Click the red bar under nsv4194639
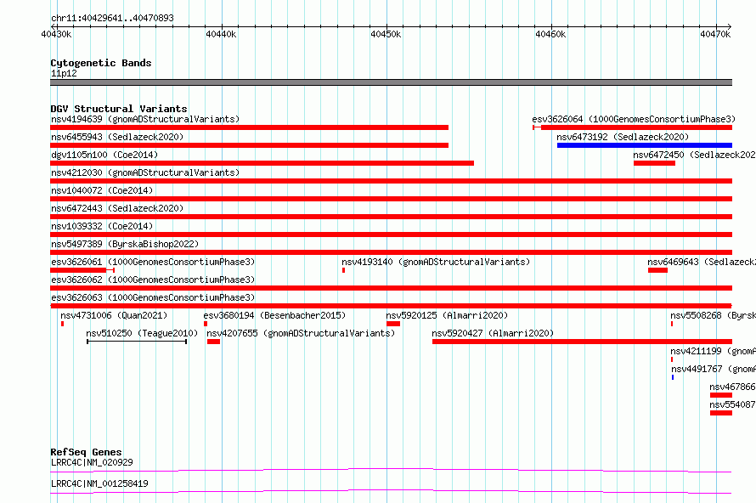This screenshot has height=503, width=756. pyautogui.click(x=249, y=127)
